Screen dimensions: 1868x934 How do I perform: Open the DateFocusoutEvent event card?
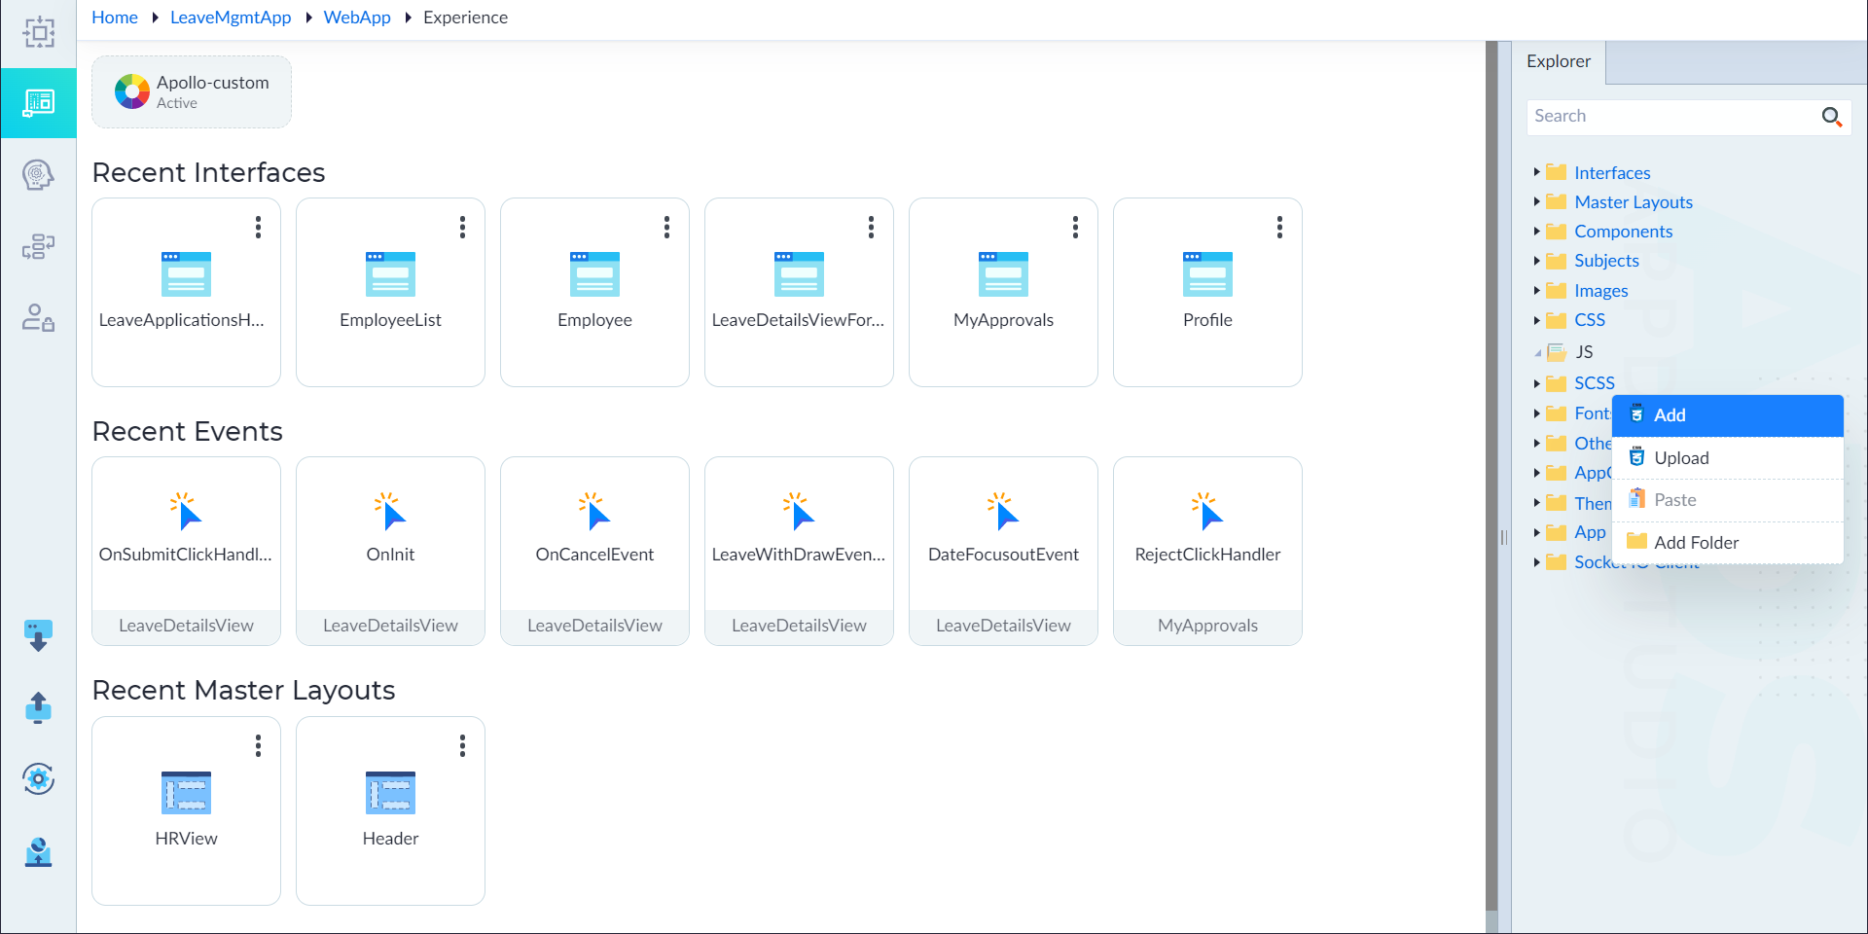pyautogui.click(x=1003, y=551)
